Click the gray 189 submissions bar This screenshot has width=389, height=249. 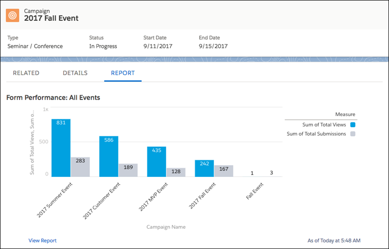[128, 170]
